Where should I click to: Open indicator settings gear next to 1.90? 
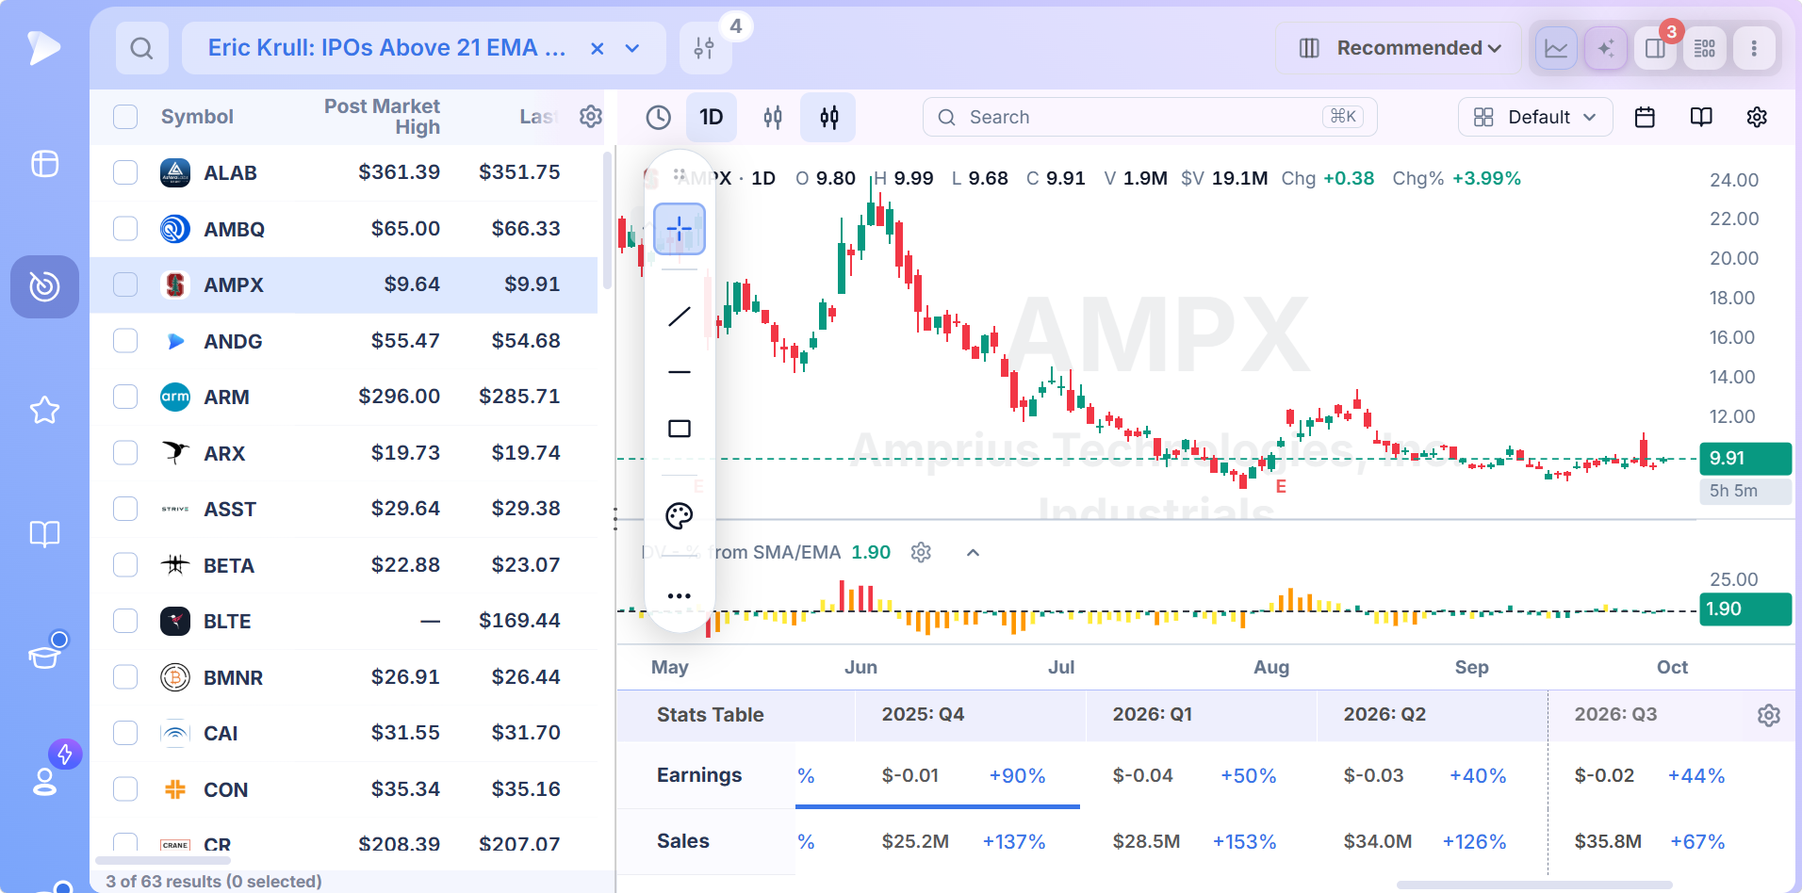[921, 552]
